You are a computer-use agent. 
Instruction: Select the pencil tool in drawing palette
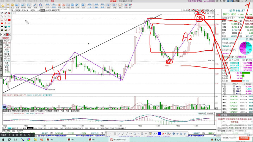point(2,17)
